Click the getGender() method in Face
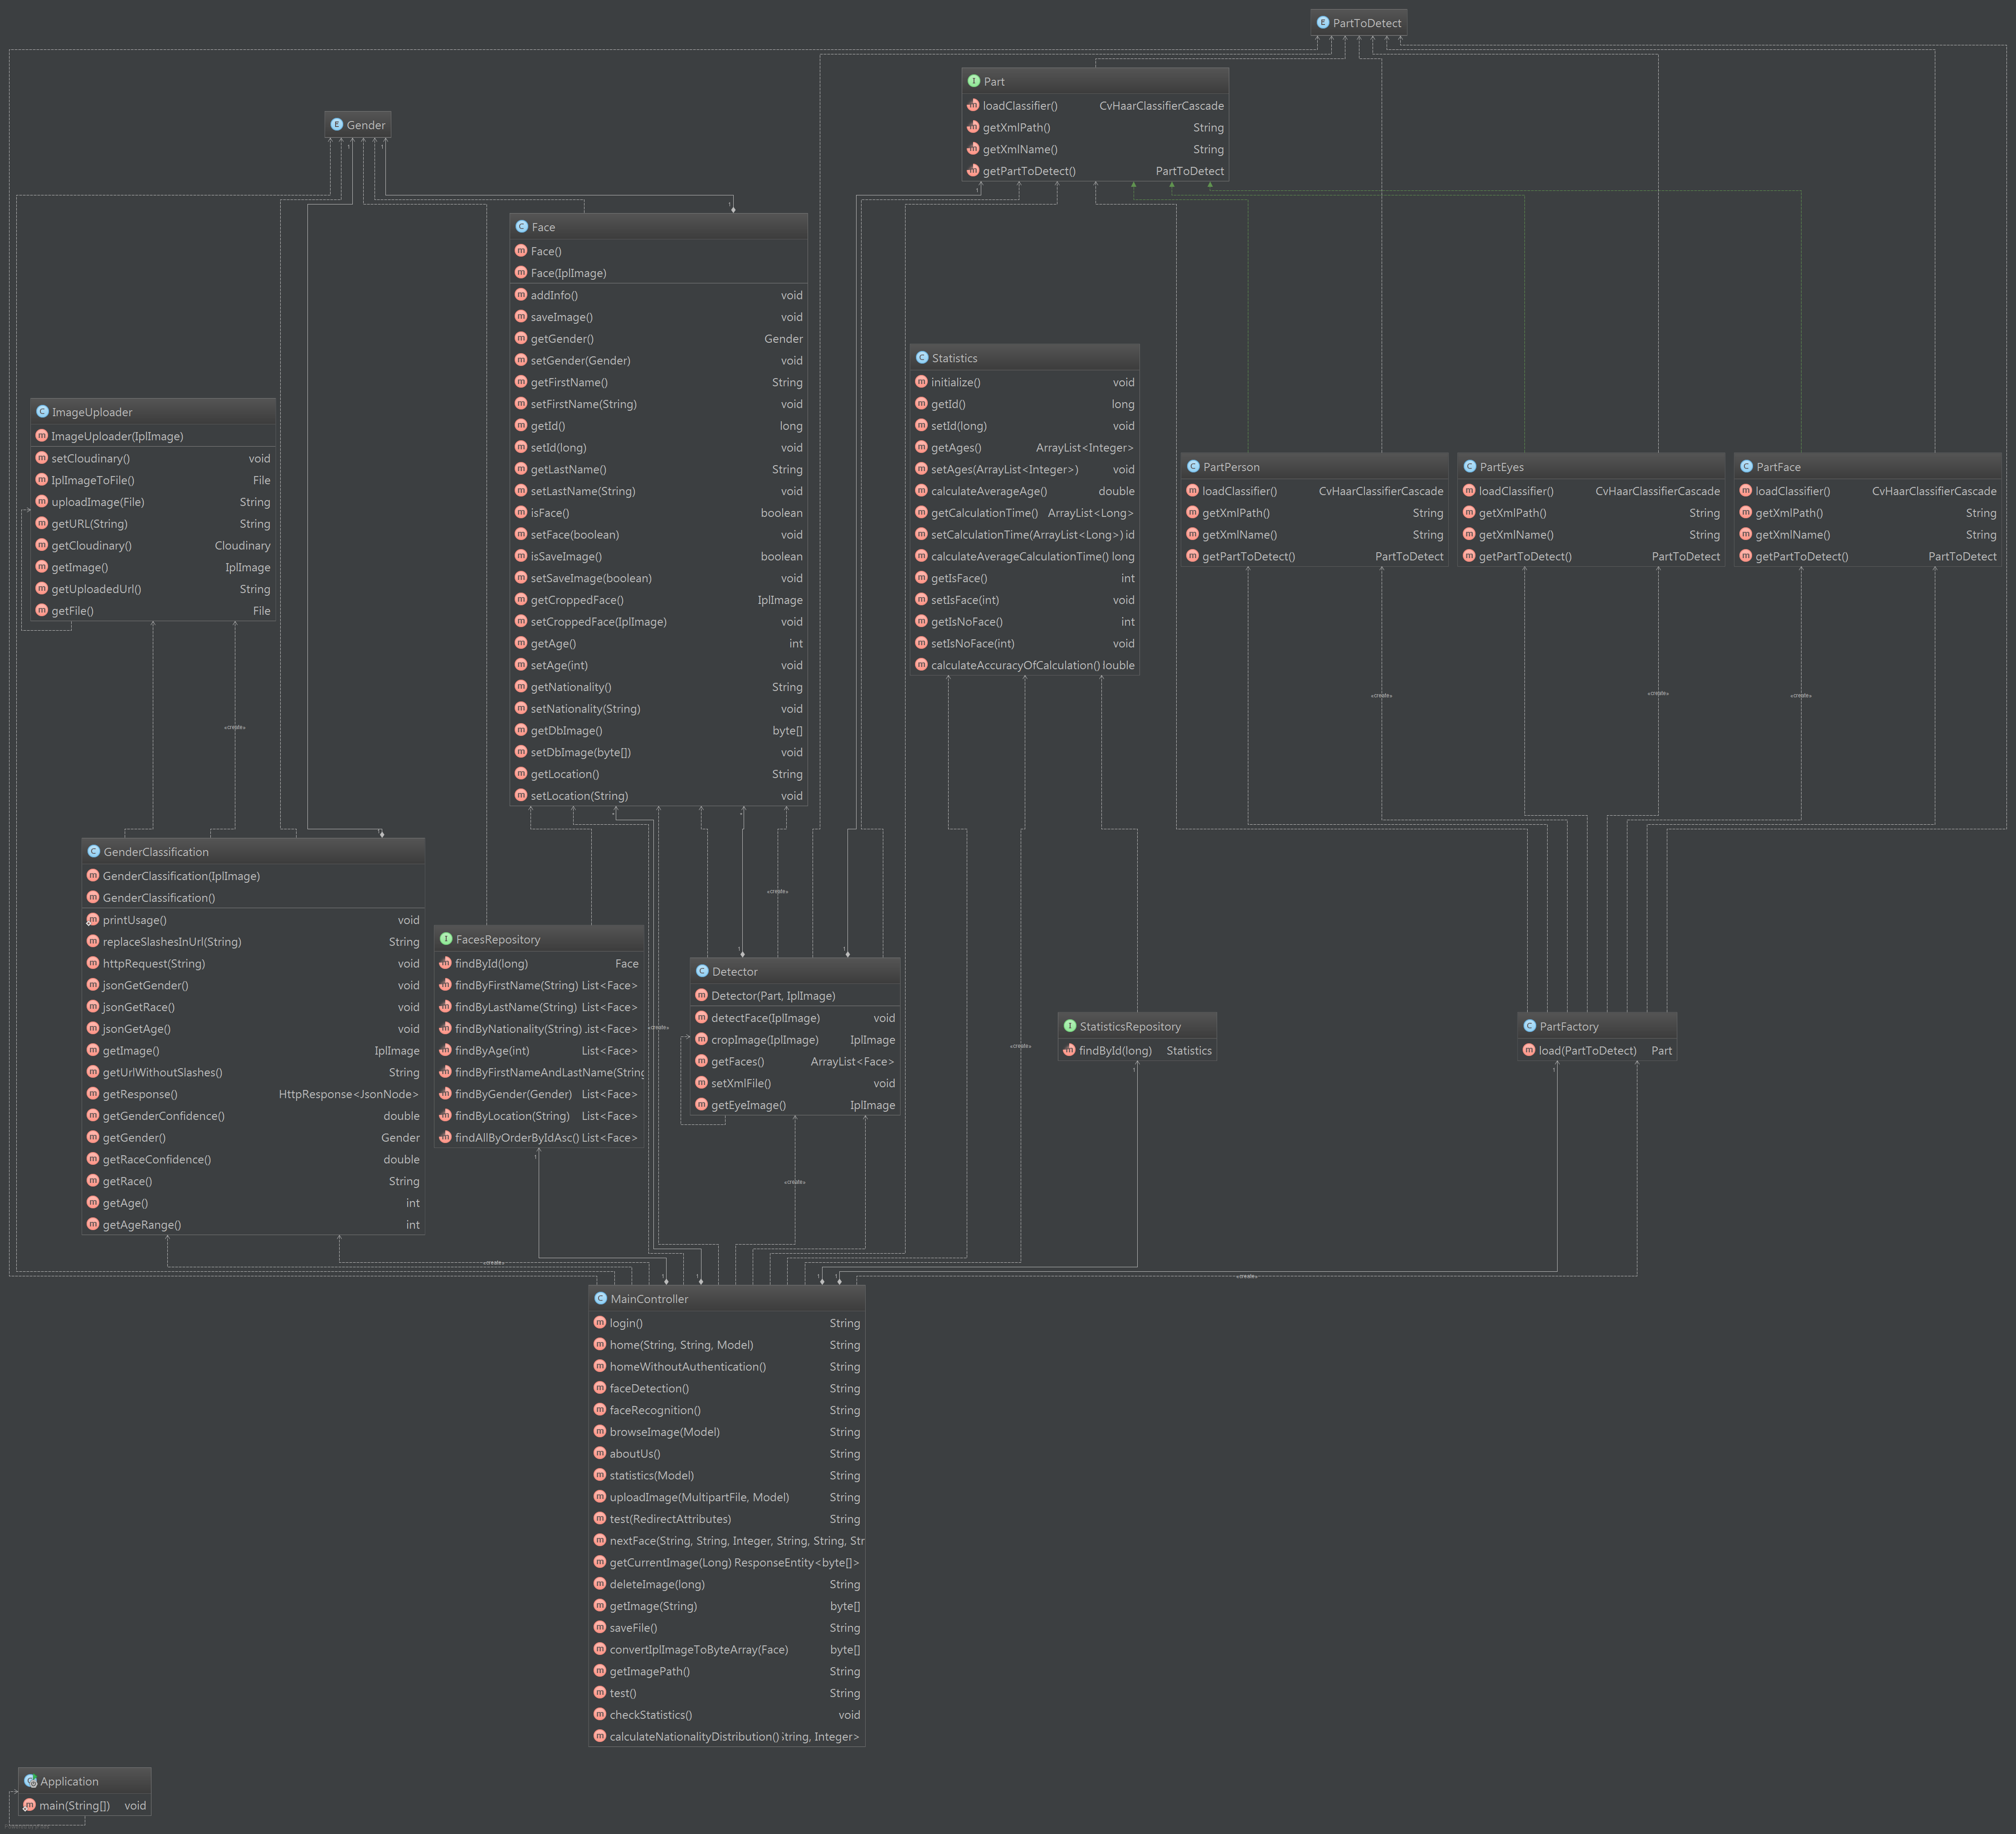The image size is (2016, 1834). (x=562, y=339)
